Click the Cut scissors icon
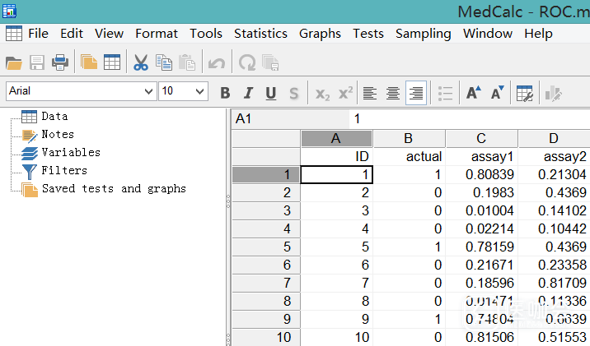The image size is (590, 346). pyautogui.click(x=141, y=62)
